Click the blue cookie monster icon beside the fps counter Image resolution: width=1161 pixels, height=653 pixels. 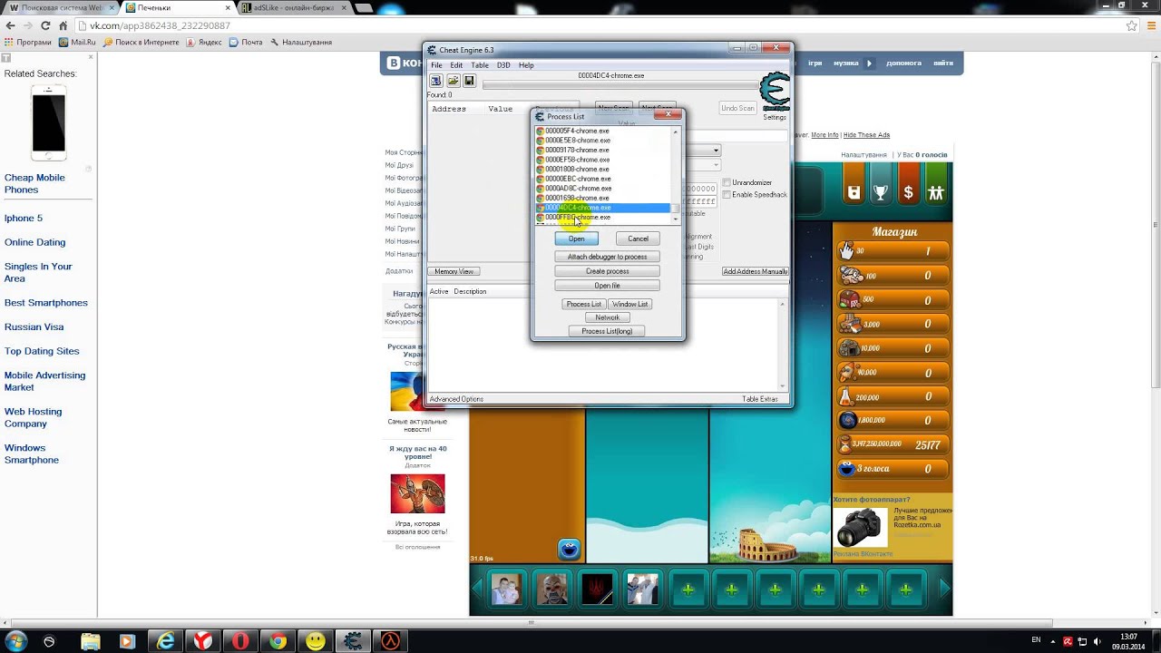pos(569,549)
